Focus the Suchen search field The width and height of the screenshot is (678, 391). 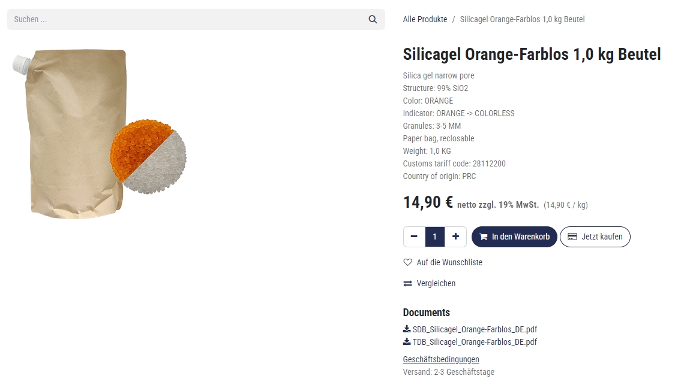pyautogui.click(x=186, y=20)
